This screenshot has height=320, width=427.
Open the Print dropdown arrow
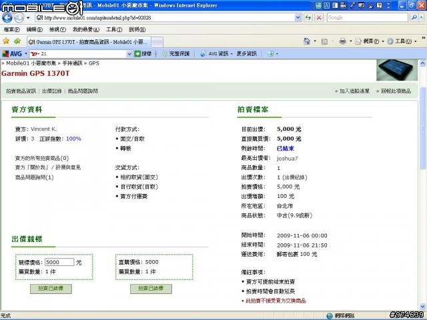pos(351,41)
